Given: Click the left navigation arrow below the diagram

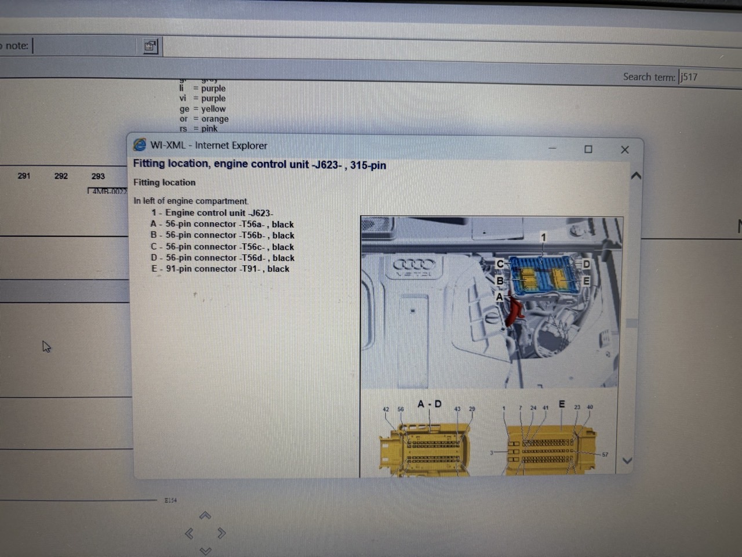Looking at the screenshot, I should [x=189, y=533].
